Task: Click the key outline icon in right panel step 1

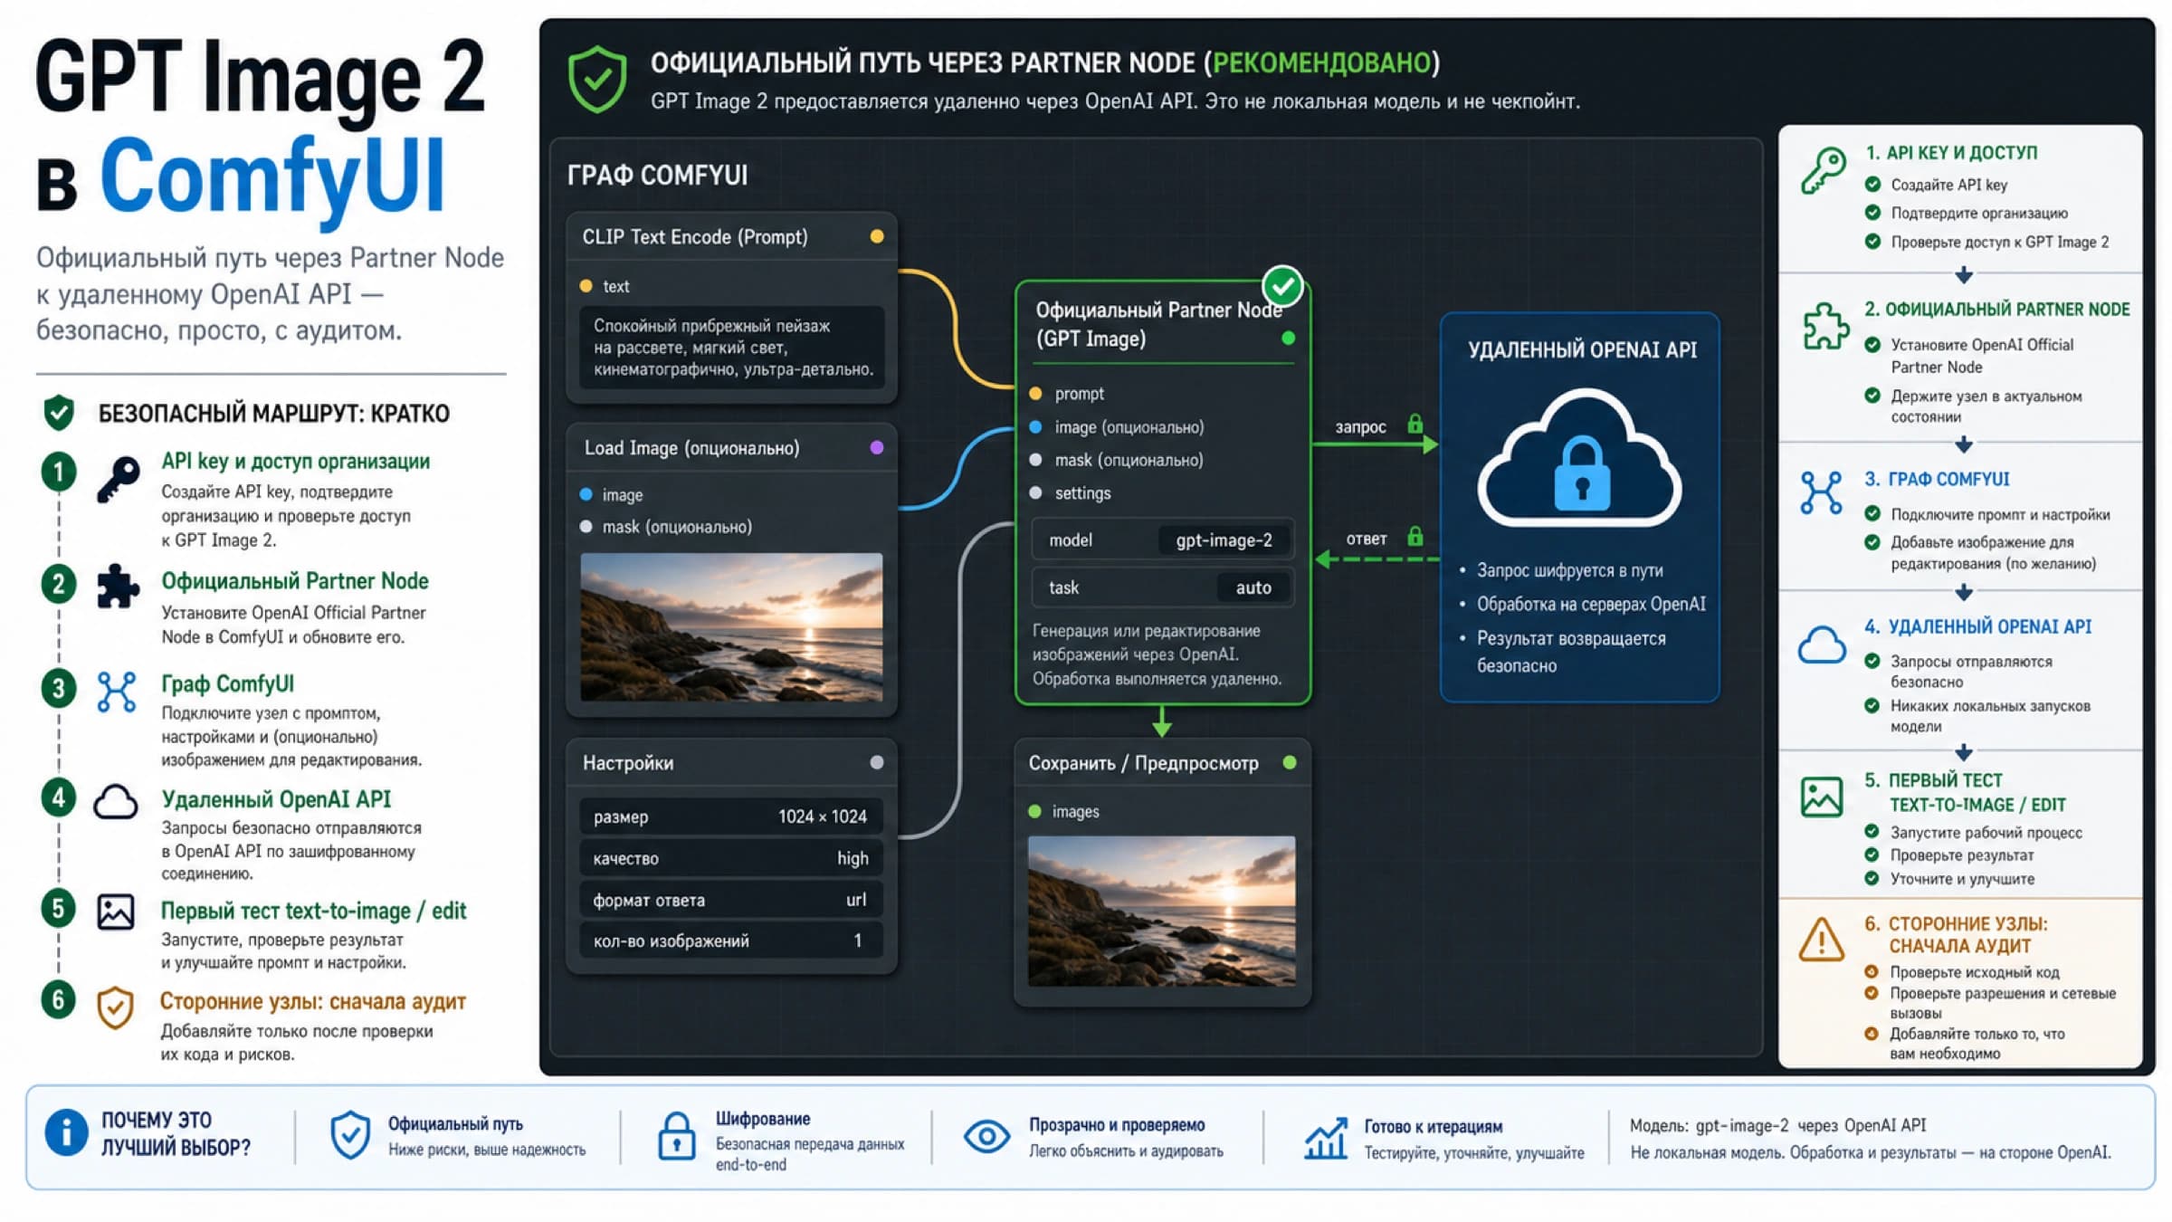Action: tap(1822, 170)
